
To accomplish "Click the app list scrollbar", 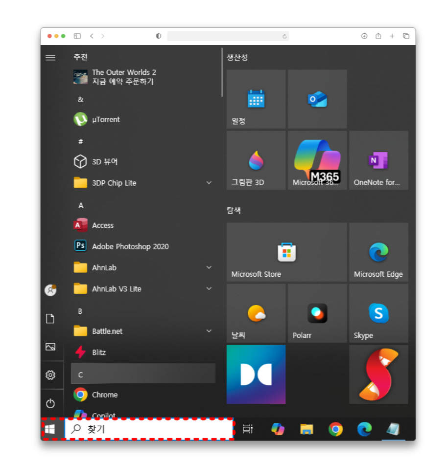I will click(222, 72).
